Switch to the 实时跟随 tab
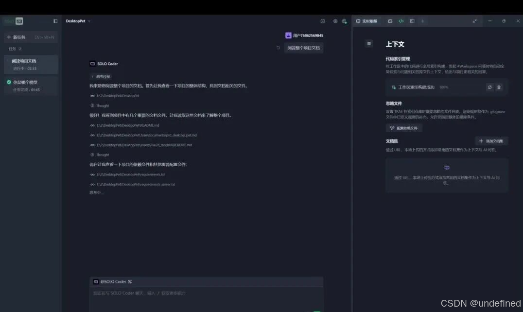 coord(366,21)
